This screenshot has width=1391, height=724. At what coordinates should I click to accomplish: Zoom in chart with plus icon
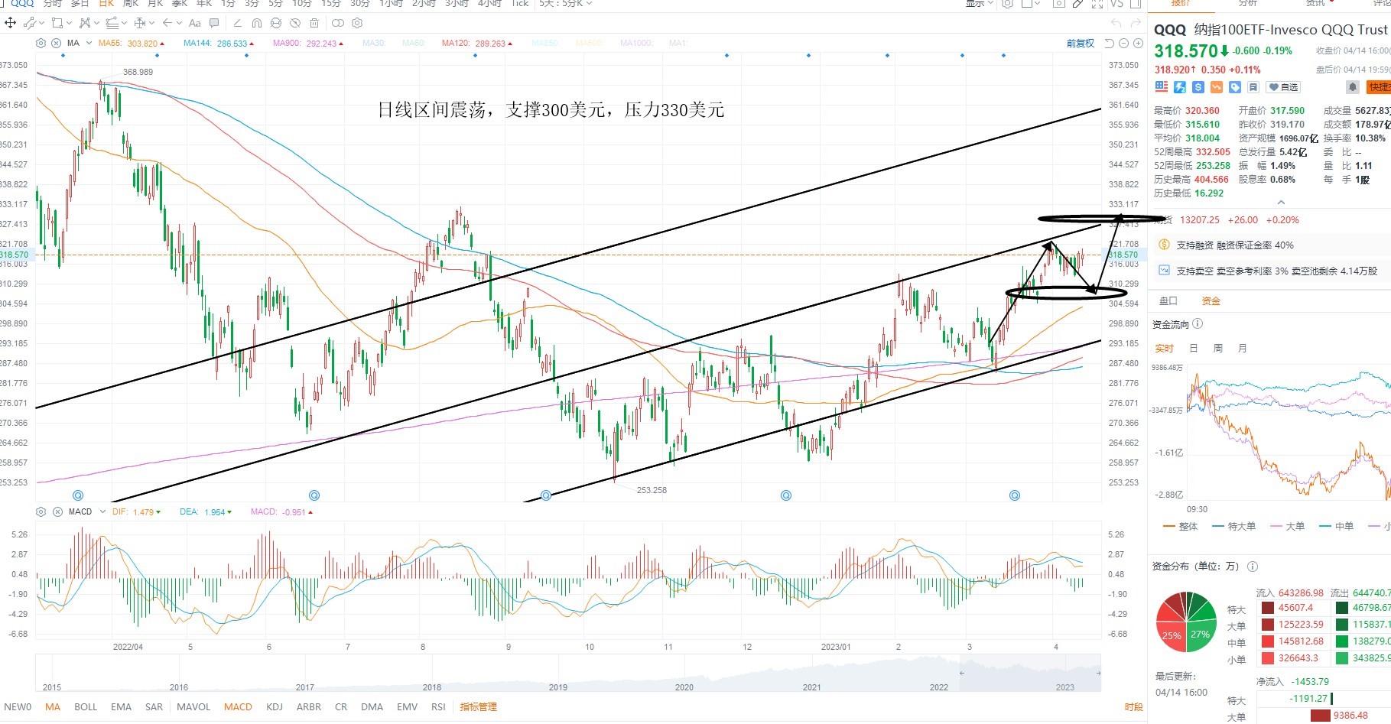(x=1138, y=44)
